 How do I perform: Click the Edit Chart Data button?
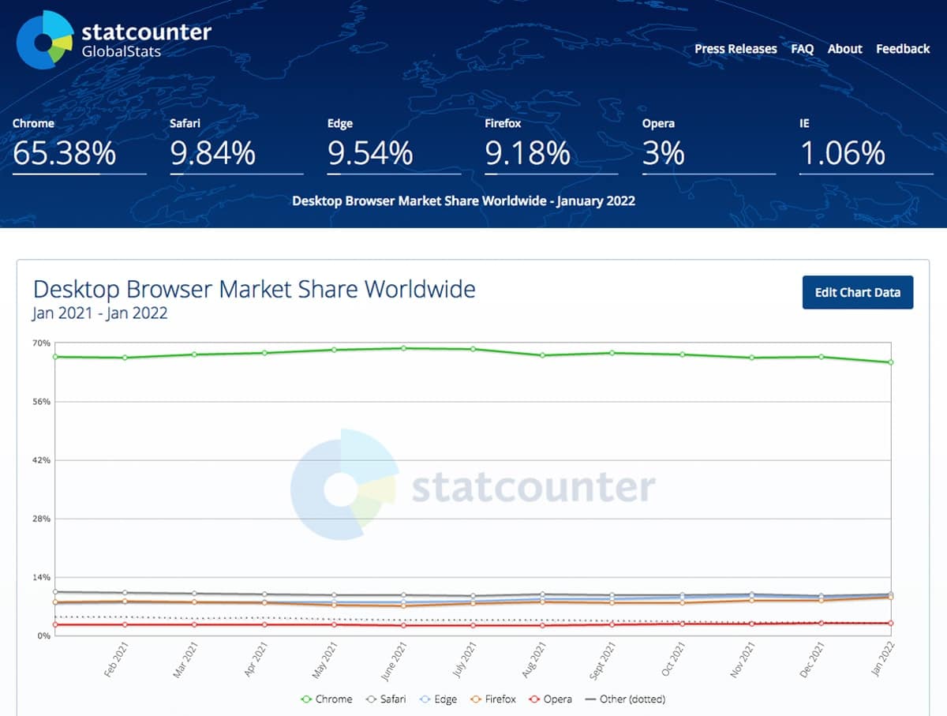click(857, 292)
